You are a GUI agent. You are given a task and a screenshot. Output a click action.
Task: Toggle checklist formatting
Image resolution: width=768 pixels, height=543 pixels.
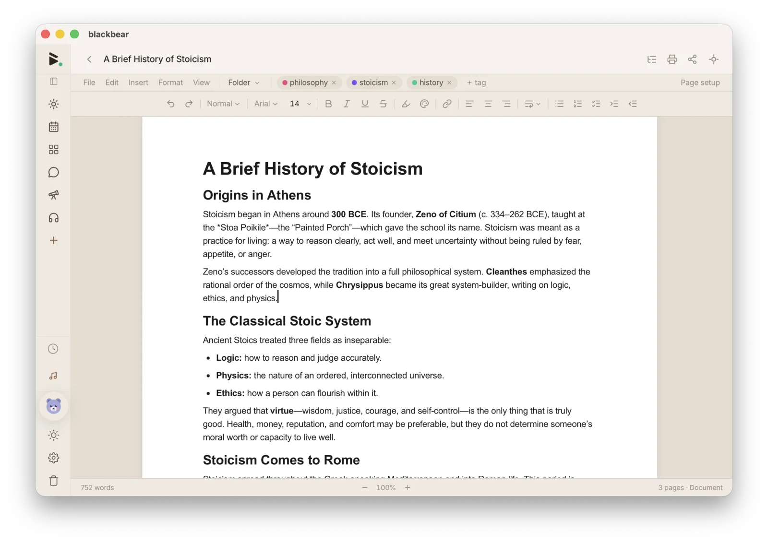[596, 104]
